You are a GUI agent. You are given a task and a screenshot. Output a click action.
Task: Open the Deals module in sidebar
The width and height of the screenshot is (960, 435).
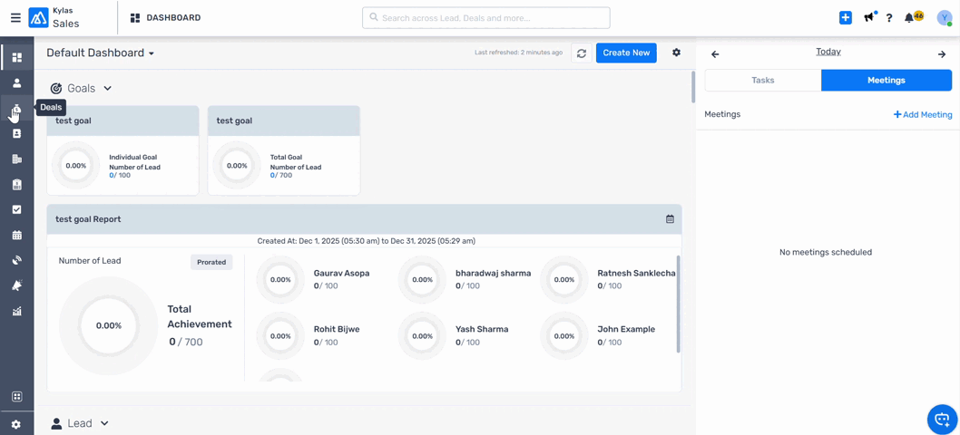(x=16, y=109)
